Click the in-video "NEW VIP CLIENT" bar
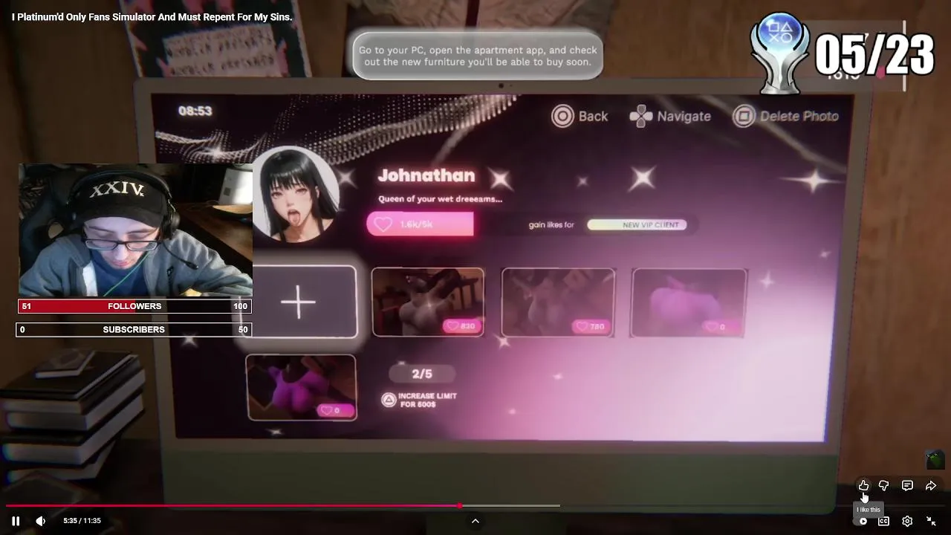 coord(637,224)
